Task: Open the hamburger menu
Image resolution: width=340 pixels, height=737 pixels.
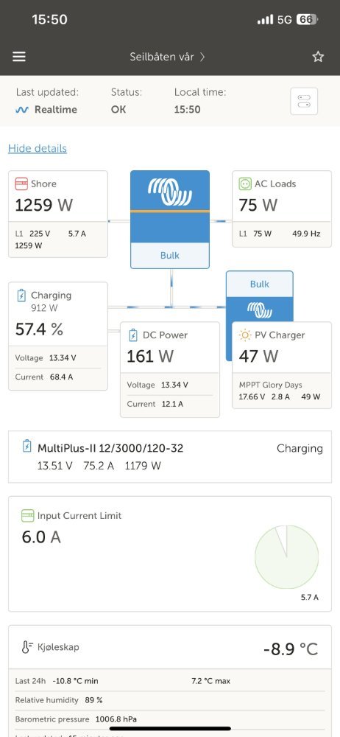Action: (19, 57)
